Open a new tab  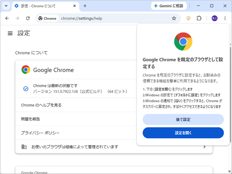(85, 6)
